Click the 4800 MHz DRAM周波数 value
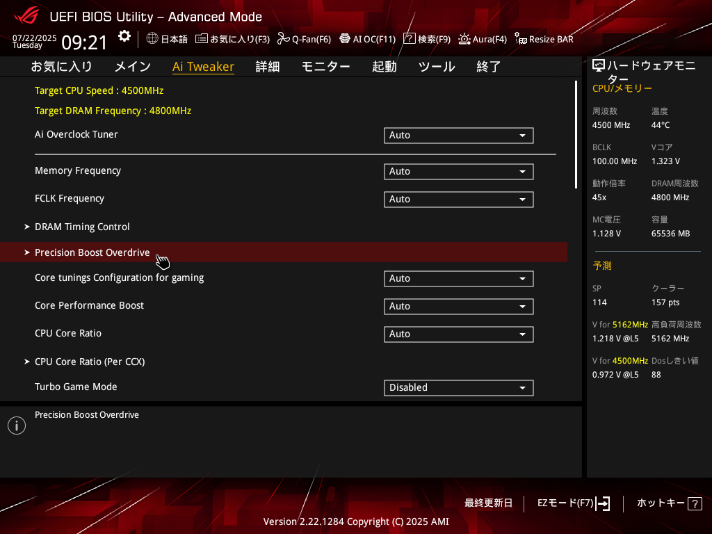Image resolution: width=712 pixels, height=534 pixels. [x=670, y=197]
